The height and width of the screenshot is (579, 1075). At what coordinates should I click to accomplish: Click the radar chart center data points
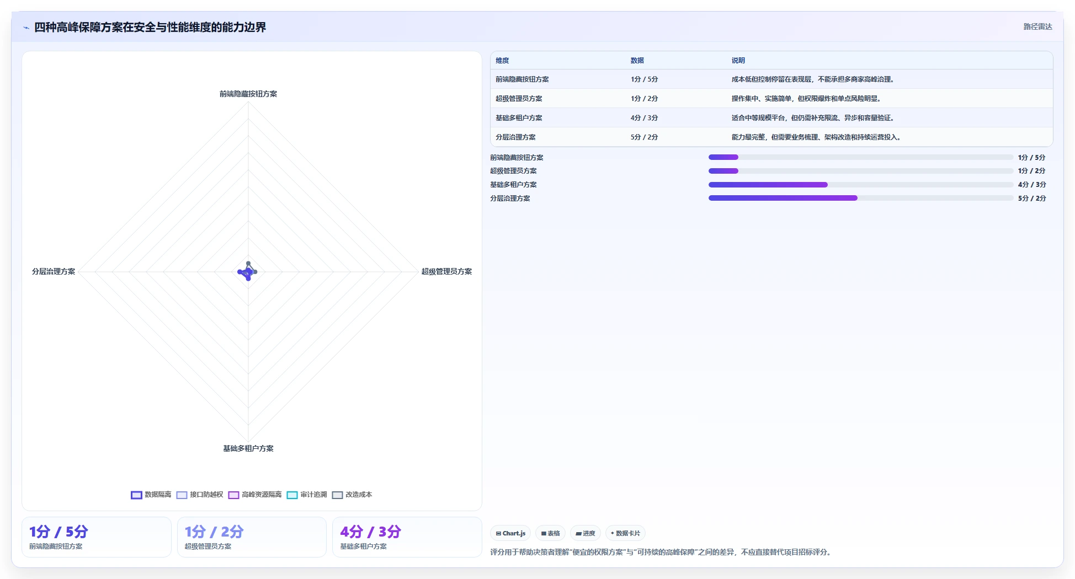[x=248, y=271]
